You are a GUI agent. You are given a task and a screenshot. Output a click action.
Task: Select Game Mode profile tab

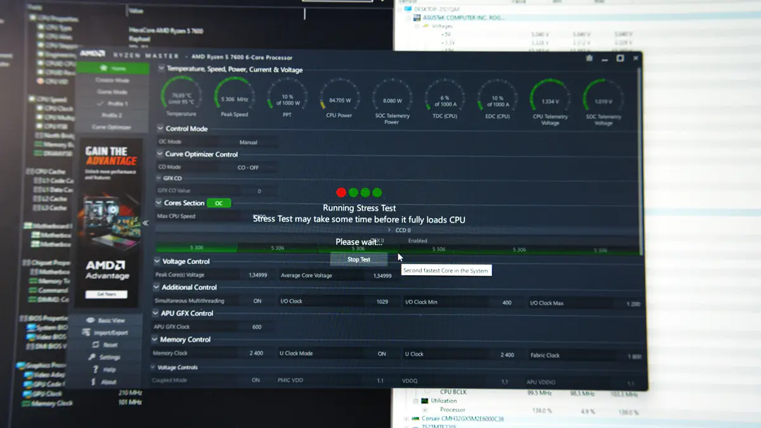tap(112, 92)
